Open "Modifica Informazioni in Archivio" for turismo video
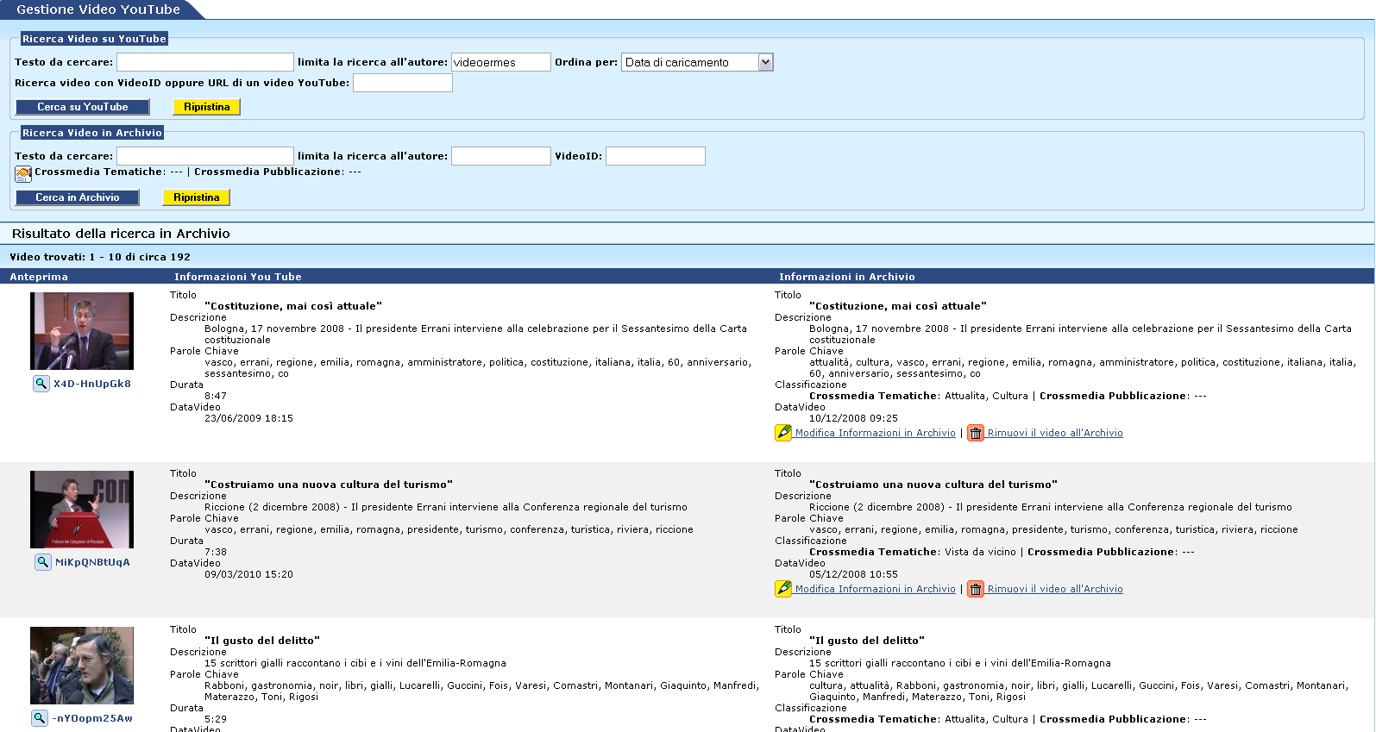Image resolution: width=1376 pixels, height=732 pixels. 876,589
